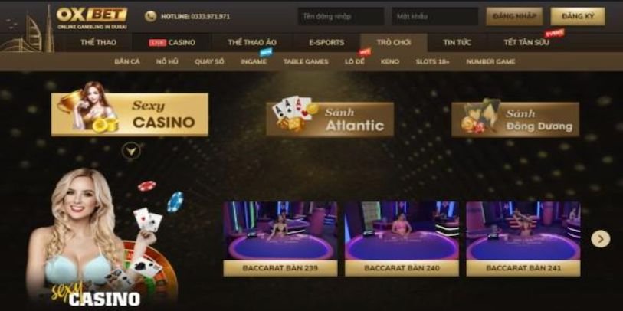Open Baccarat Bàn 241 table
This screenshot has width=623, height=311.
tap(523, 238)
